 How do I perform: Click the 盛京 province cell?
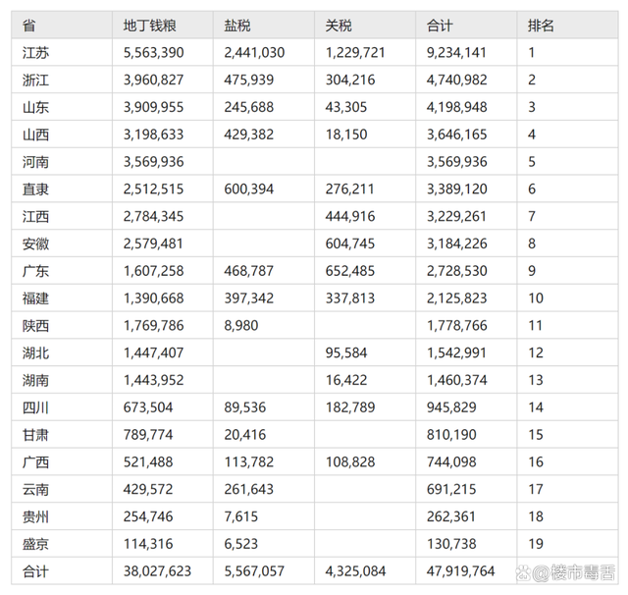36,543
